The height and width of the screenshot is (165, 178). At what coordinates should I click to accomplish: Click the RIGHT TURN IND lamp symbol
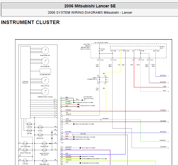coord(25,150)
